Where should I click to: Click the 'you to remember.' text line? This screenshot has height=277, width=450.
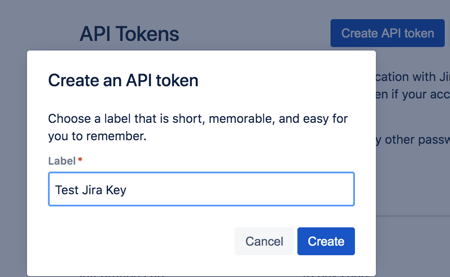tap(97, 136)
